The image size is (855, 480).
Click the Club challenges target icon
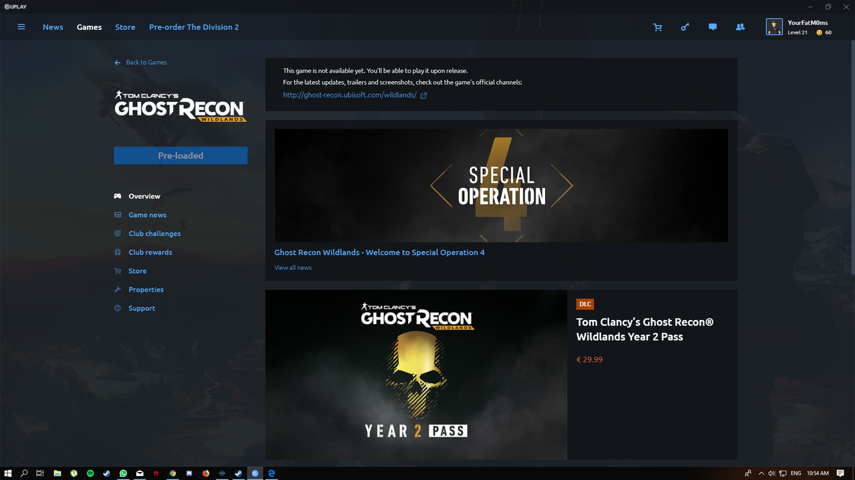pos(118,233)
